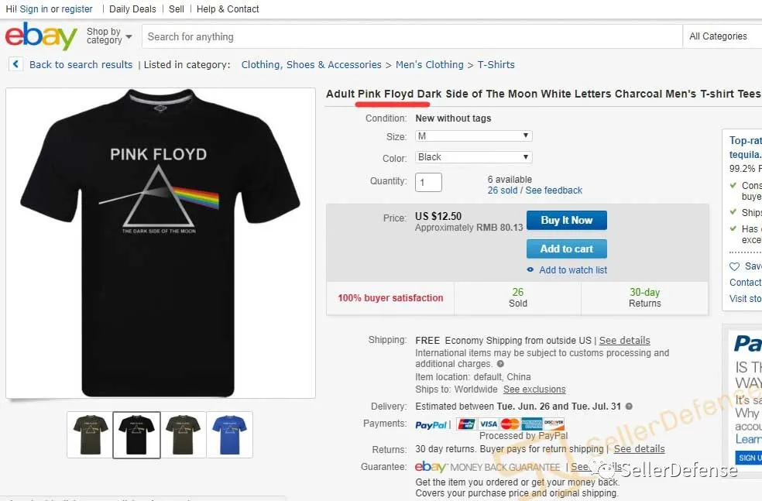This screenshot has height=501, width=762.
Task: Click the PayPal payment logo
Action: click(431, 424)
